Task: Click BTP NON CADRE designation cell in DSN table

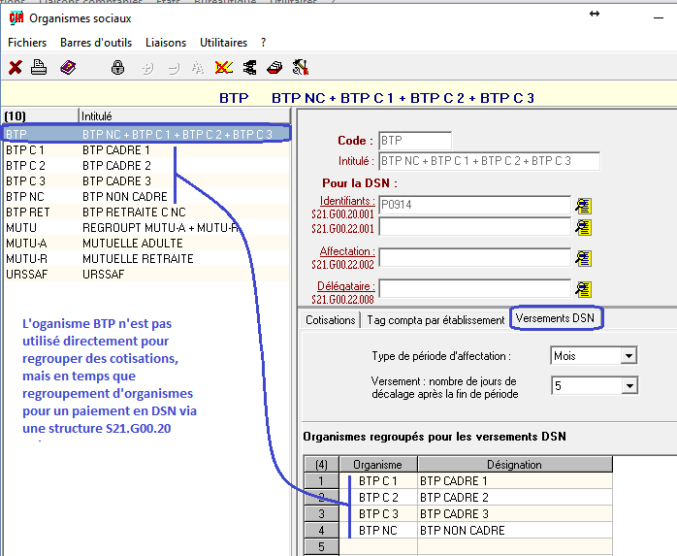Action: [x=515, y=530]
